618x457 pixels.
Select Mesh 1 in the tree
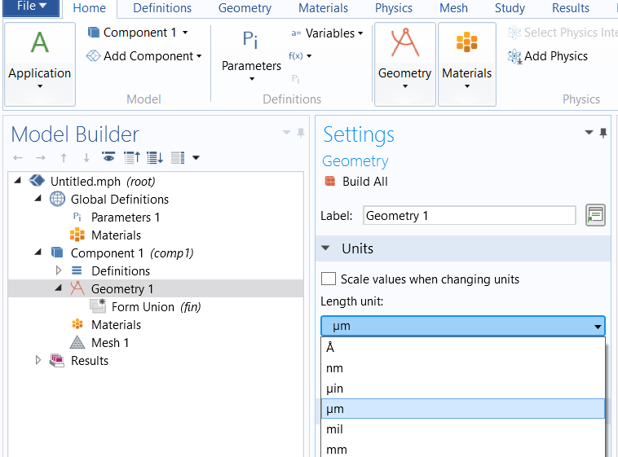(109, 343)
